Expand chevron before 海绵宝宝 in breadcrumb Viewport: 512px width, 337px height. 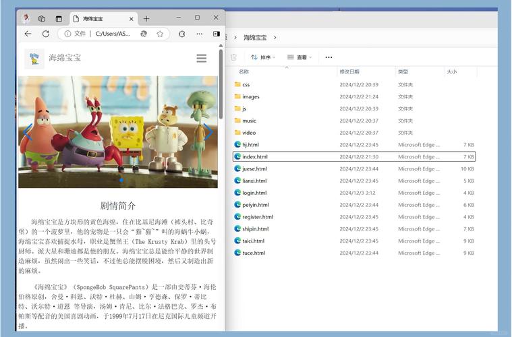235,38
